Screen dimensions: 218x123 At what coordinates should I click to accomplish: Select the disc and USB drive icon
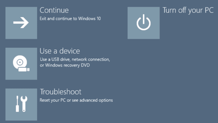tap(21, 64)
